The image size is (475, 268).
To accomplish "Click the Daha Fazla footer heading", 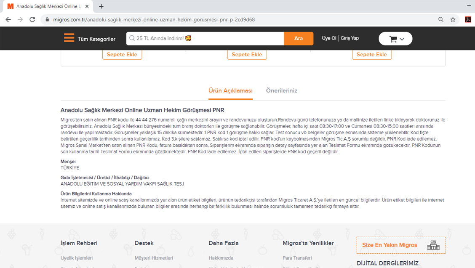I will pos(224,243).
